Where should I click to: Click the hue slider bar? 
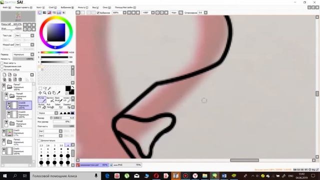54,52
